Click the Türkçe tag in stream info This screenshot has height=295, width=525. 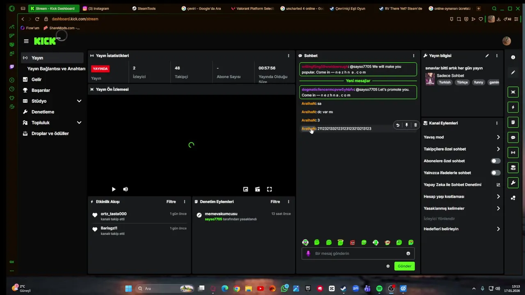coord(462,82)
